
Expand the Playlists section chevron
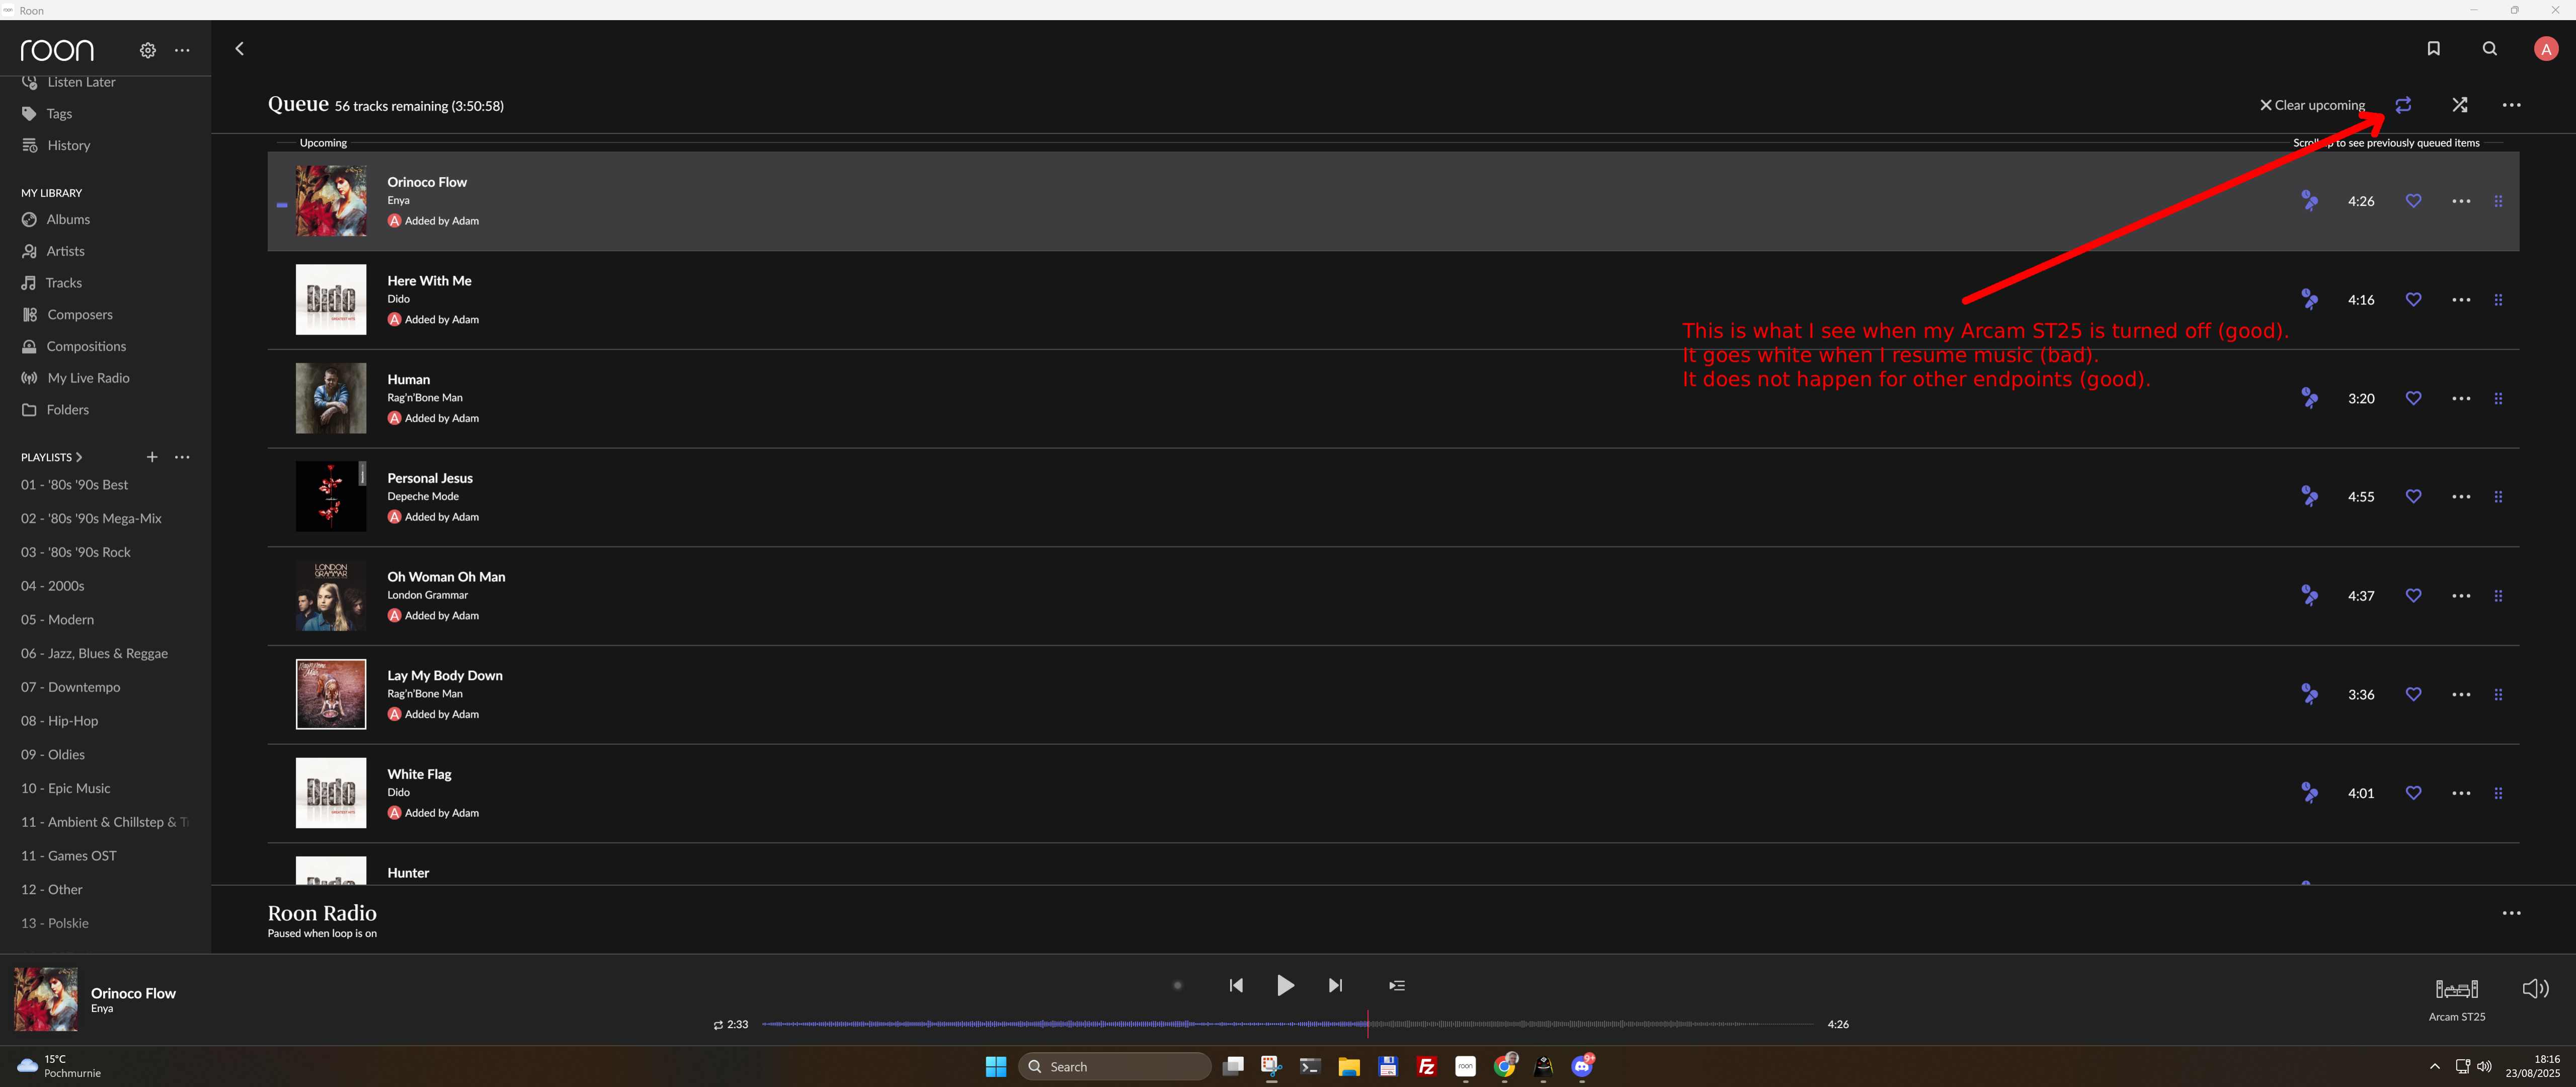point(79,457)
